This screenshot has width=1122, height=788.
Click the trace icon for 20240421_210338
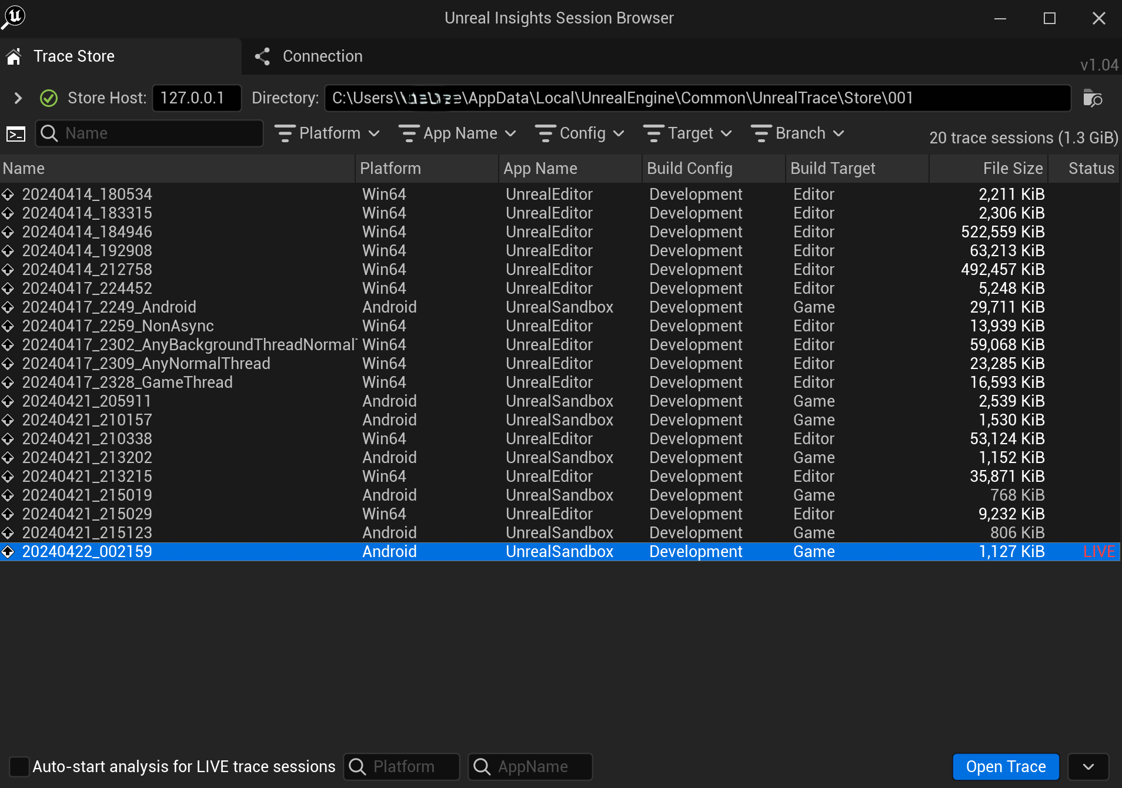(x=8, y=439)
